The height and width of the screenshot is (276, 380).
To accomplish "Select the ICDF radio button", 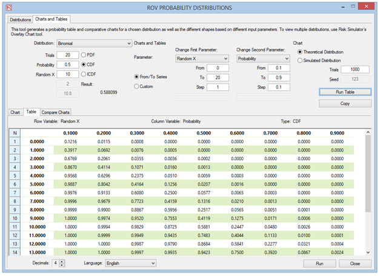I will (88, 74).
